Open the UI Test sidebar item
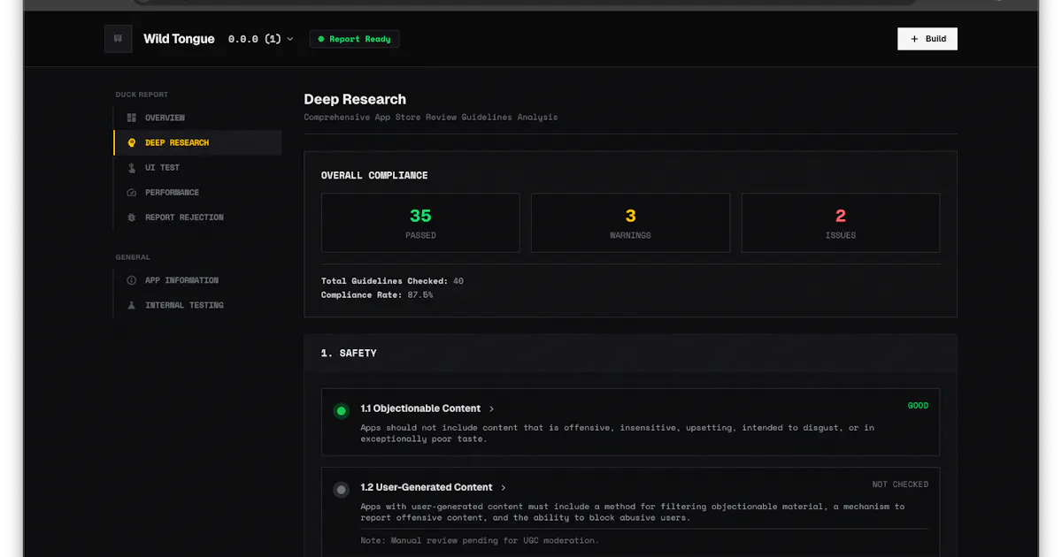Viewport: 1062px width, 557px height. [x=197, y=167]
